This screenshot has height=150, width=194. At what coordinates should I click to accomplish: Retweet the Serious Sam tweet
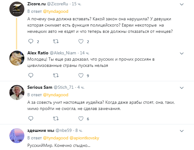click(56, 118)
